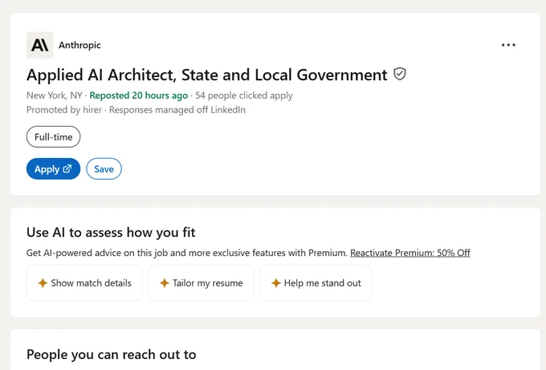This screenshot has height=370, width=546.
Task: Click '54 people clicked apply' text
Action: 244,96
